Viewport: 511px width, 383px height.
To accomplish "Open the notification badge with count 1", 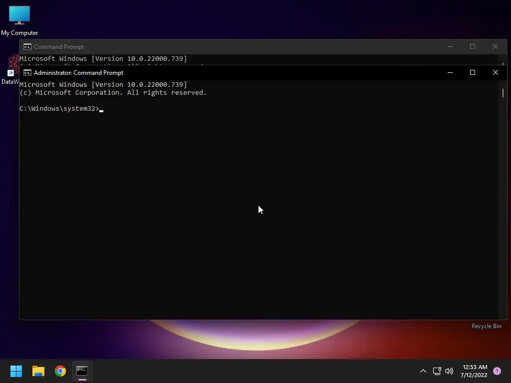I will coord(497,371).
